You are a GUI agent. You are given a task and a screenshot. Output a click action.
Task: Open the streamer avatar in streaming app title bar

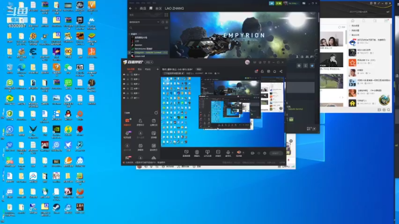click(247, 62)
